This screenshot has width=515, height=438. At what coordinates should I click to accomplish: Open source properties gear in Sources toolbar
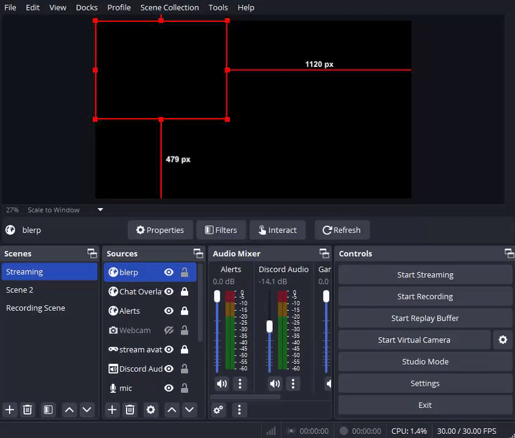click(x=151, y=409)
